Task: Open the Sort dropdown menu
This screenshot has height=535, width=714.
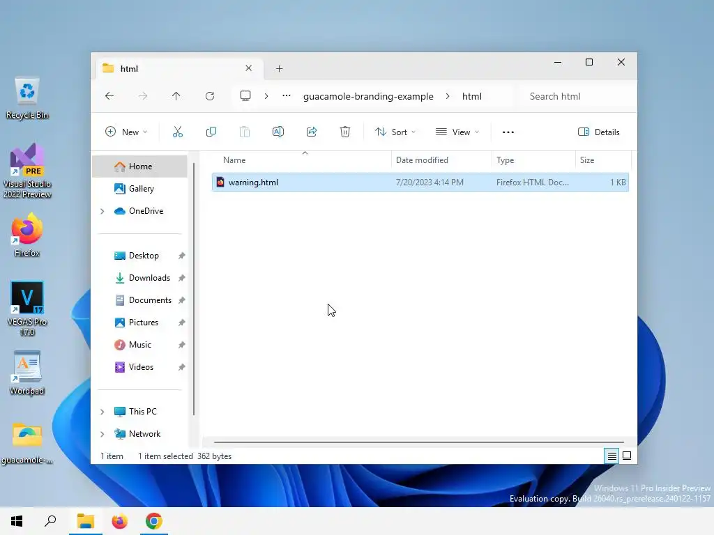Action: [x=395, y=132]
